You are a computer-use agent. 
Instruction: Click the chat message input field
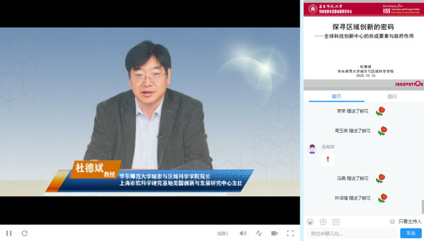(352, 233)
